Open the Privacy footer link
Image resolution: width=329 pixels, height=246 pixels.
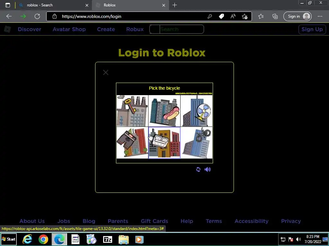291,221
